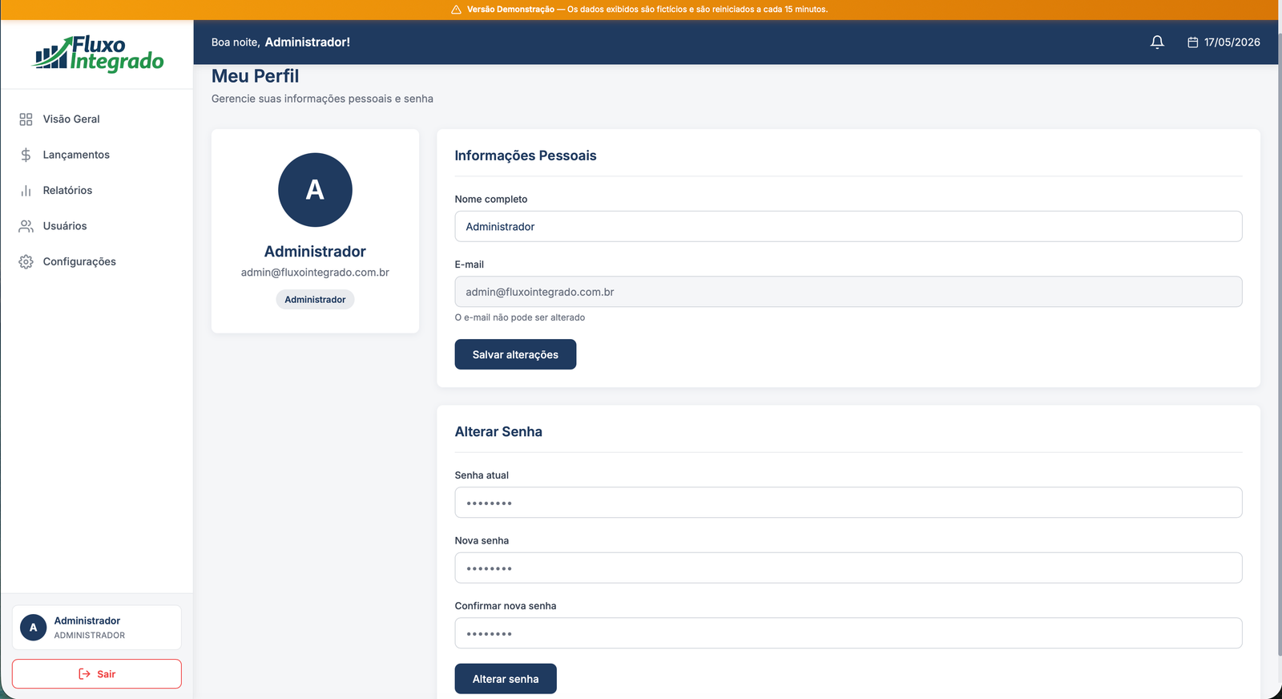Click 'Gerencie suas informações pessoais e senha' subtitle
1282x699 pixels.
pos(322,99)
